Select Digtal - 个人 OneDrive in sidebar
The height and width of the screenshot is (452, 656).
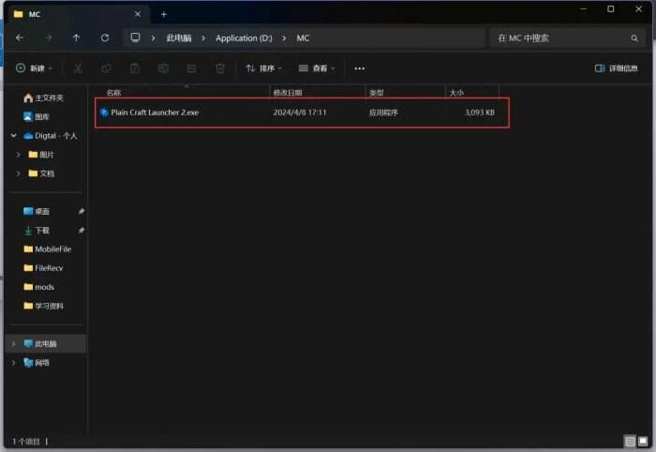click(x=51, y=136)
